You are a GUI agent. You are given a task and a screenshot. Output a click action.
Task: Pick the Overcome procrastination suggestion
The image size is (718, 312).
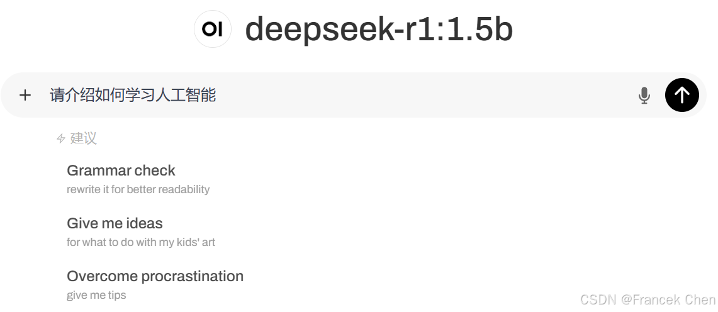pyautogui.click(x=155, y=276)
